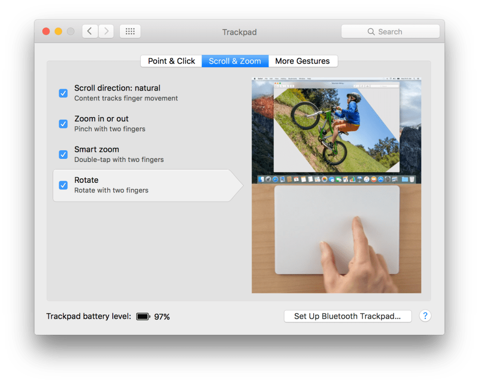The height and width of the screenshot is (384, 479).
Task: Click the 'Double-tap with two fingers' description
Action: click(x=119, y=159)
